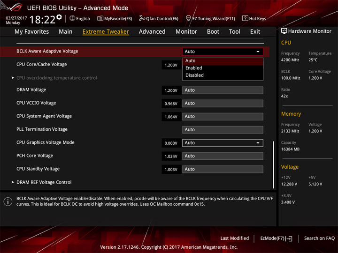Click the PLL Termination Voltage label
Image resolution: width=338 pixels, height=253 pixels.
click(42, 129)
